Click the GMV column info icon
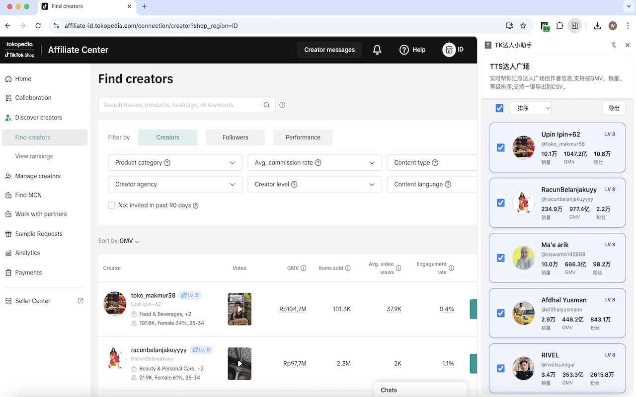 (x=303, y=268)
